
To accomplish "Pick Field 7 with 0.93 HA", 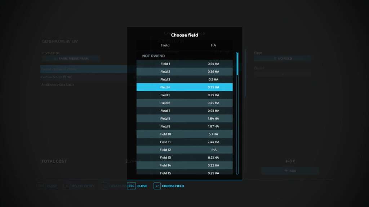I will (x=184, y=111).
